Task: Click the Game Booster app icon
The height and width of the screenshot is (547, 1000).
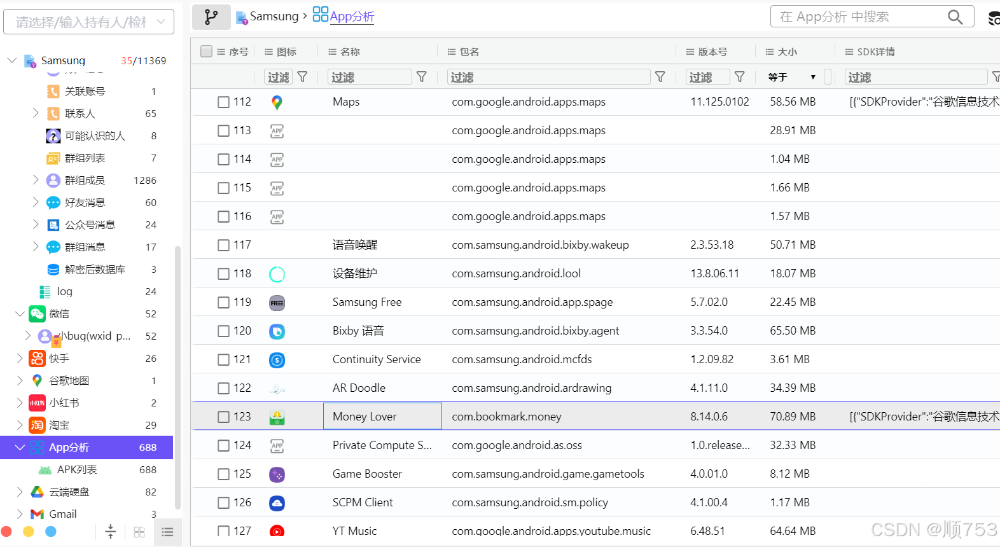Action: point(277,474)
